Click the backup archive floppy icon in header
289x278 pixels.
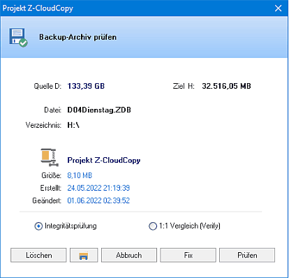coord(18,38)
